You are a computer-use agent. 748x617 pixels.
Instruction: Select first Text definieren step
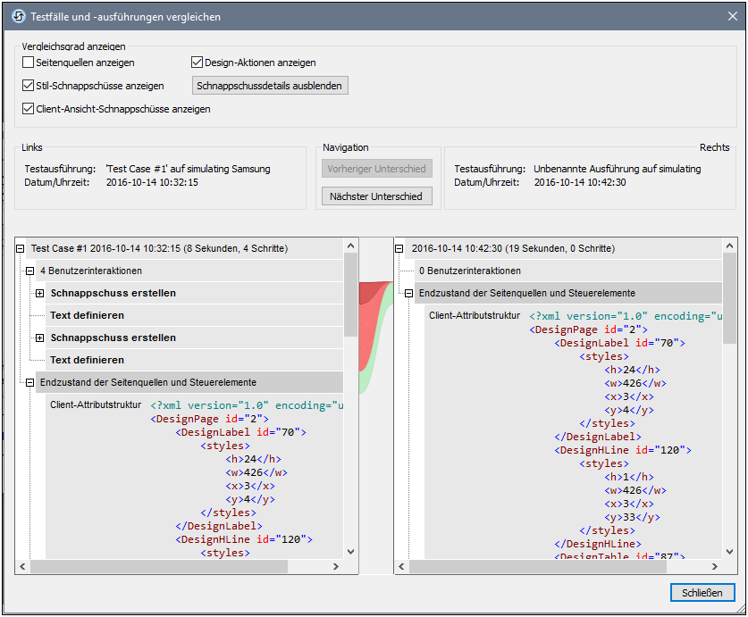[x=87, y=315]
